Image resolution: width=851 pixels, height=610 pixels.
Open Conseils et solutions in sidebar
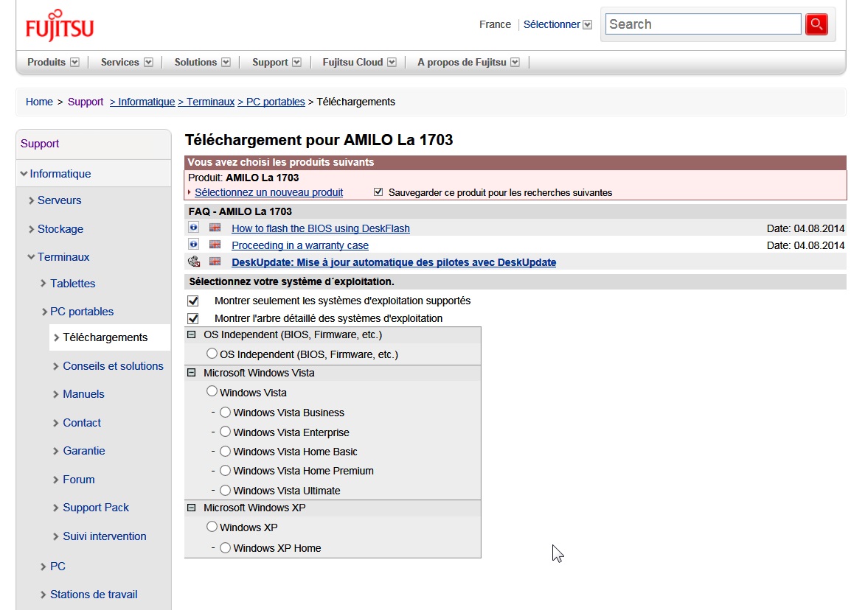point(113,366)
